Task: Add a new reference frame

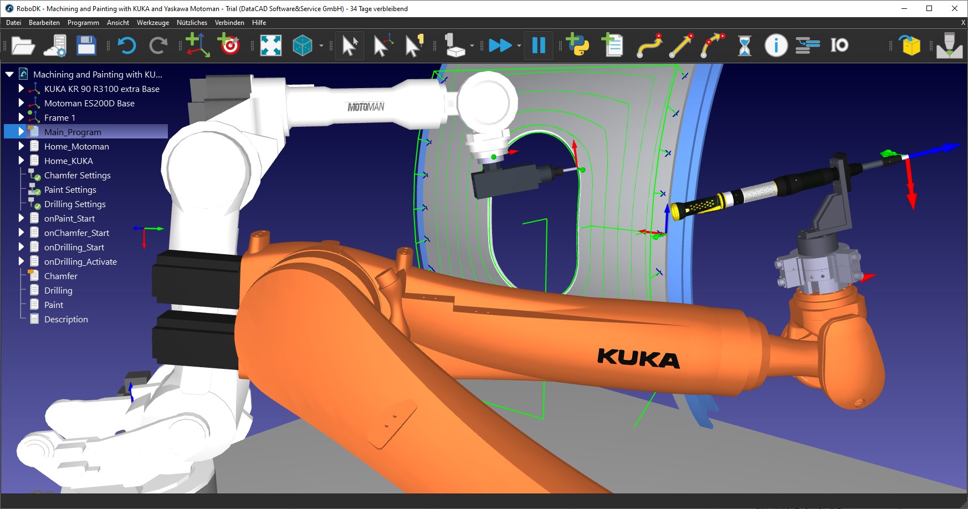Action: tap(198, 45)
